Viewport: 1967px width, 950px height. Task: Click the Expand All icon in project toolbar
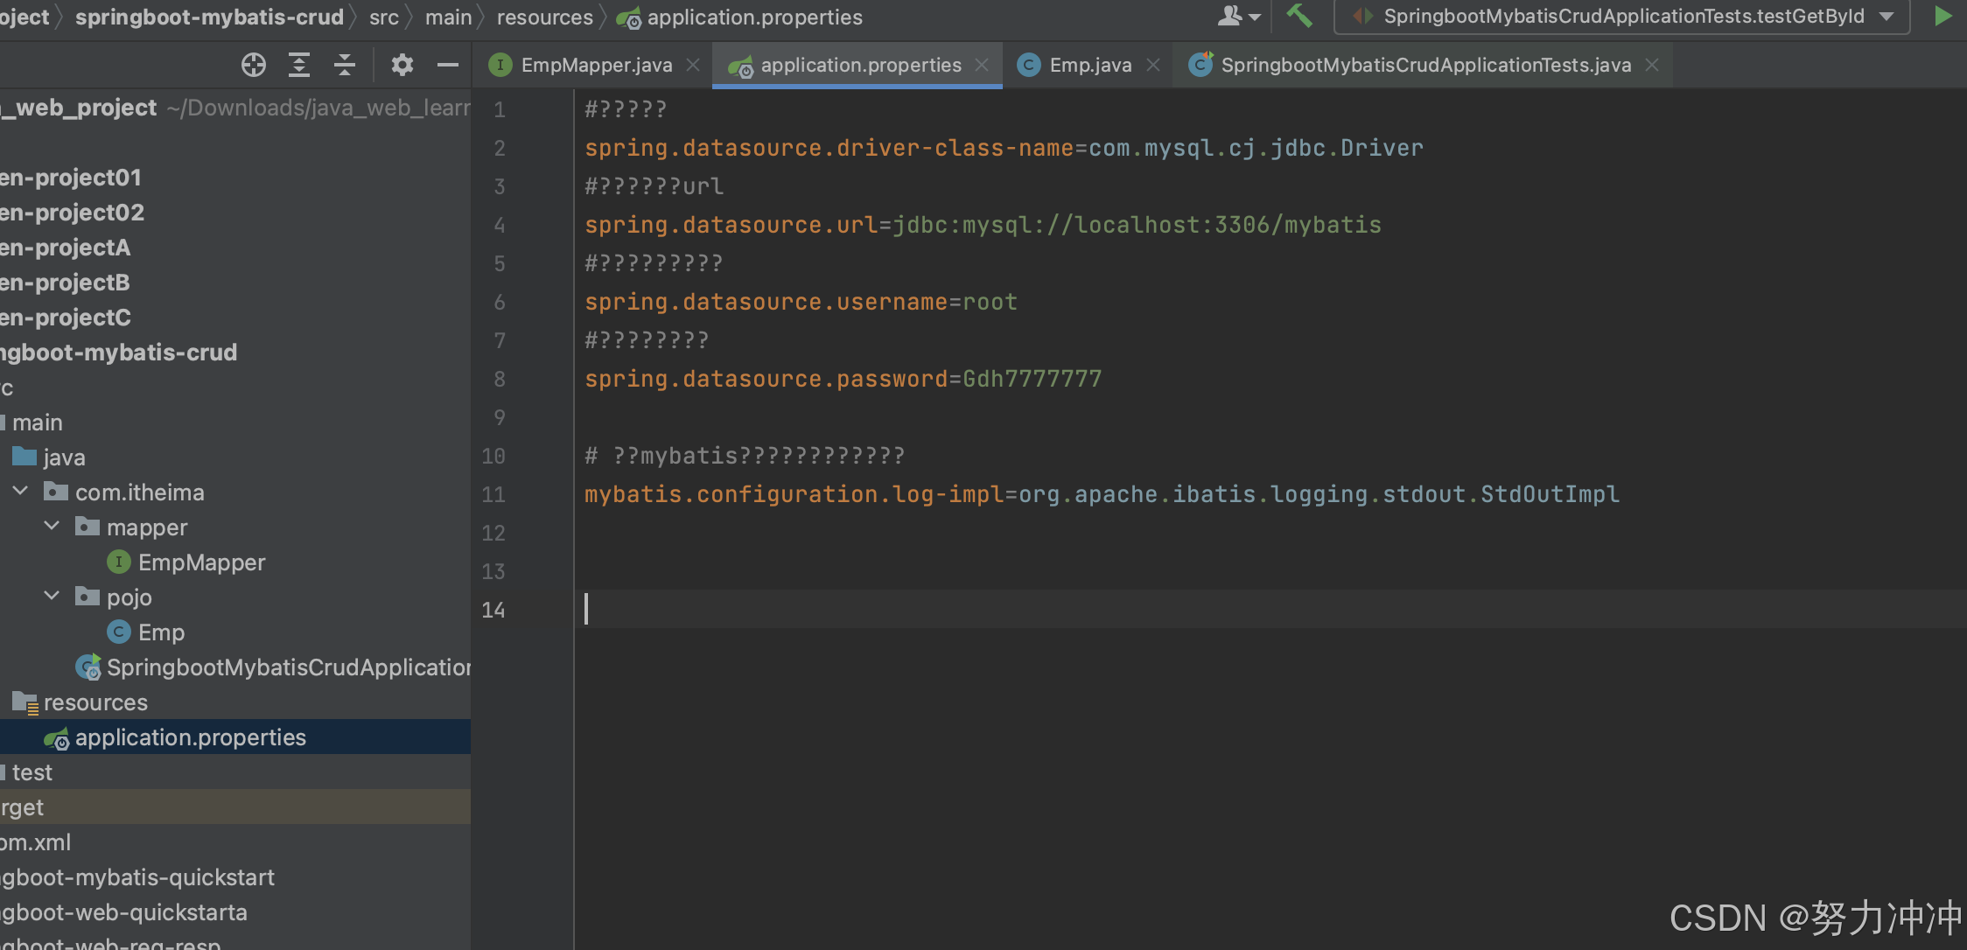[x=299, y=65]
